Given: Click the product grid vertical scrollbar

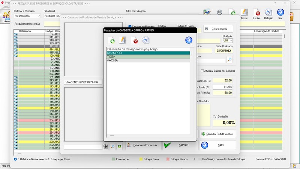Looking at the screenshot, I should pos(284,36).
